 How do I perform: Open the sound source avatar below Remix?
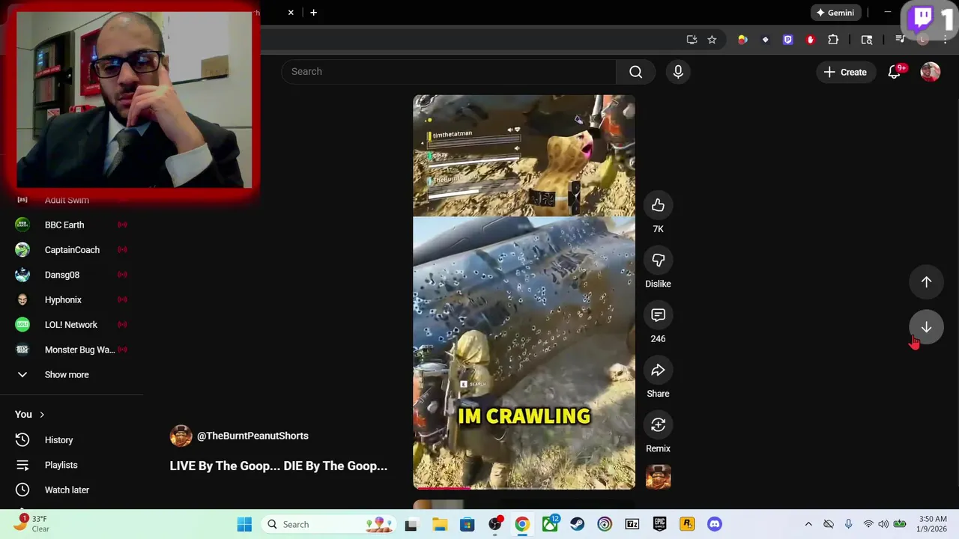tap(659, 477)
